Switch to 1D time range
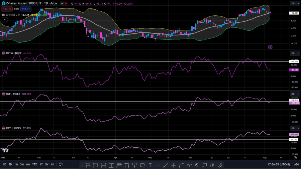Screen dimensions: 301x169 point(4,164)
